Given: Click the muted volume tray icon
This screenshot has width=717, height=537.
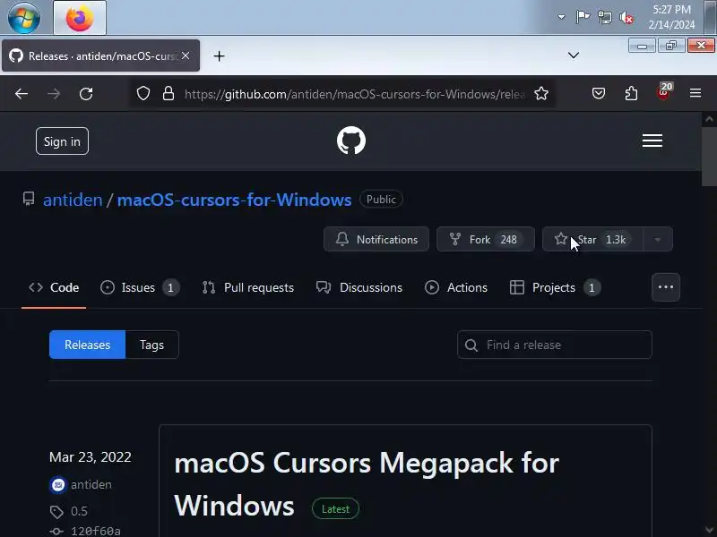Looking at the screenshot, I should pyautogui.click(x=626, y=18).
